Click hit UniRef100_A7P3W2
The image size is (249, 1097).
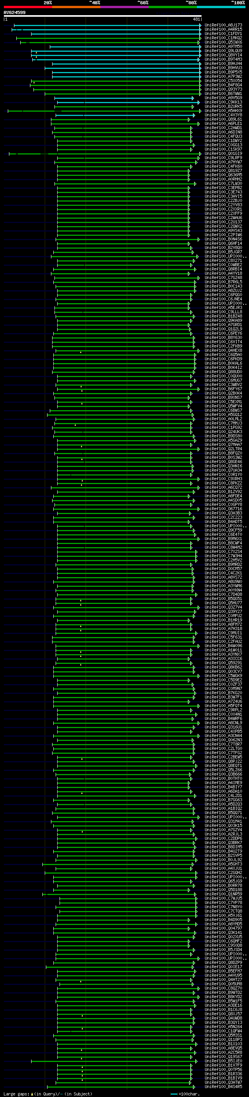point(223,76)
